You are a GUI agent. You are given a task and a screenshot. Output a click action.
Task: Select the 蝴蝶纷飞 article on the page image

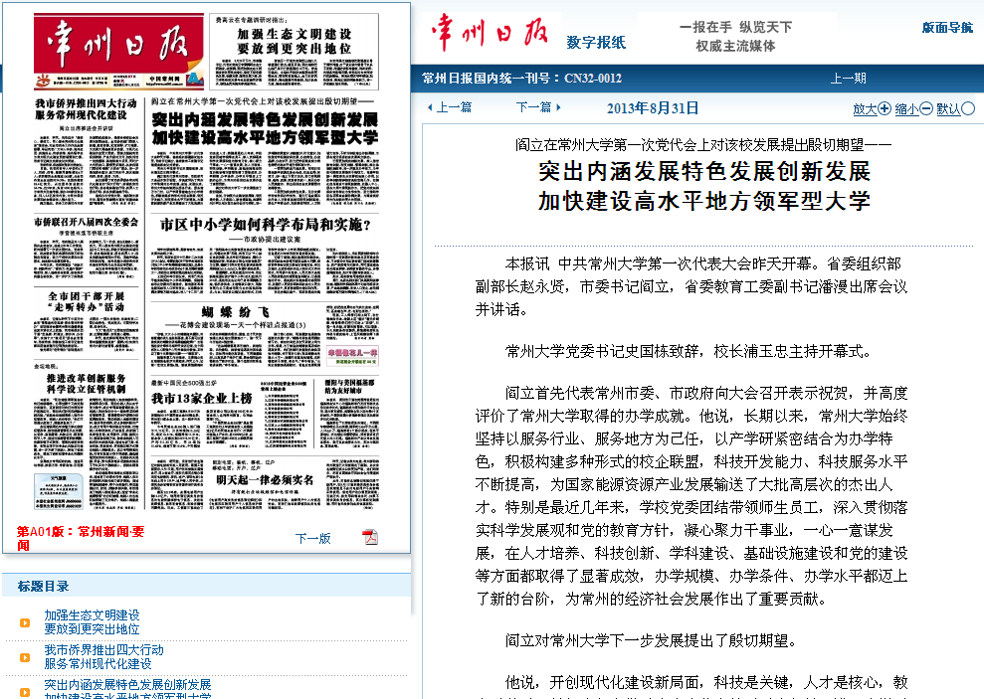pos(265,336)
